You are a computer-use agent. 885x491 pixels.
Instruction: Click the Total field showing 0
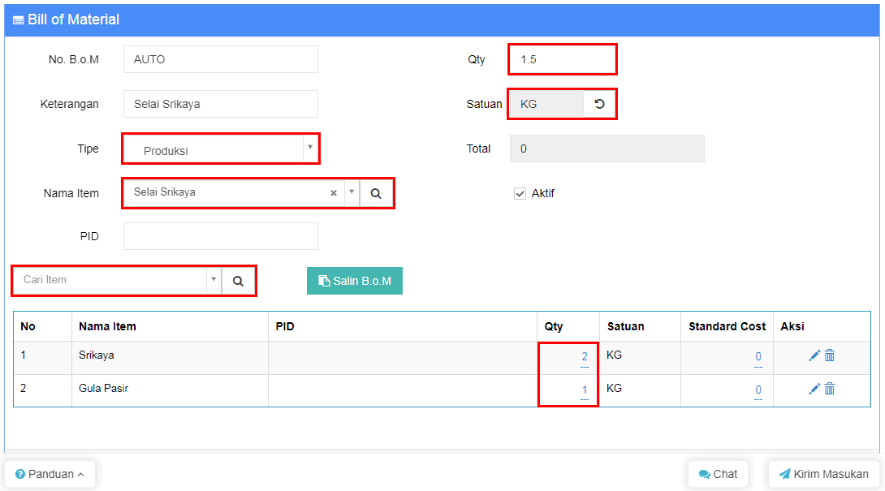pos(607,149)
